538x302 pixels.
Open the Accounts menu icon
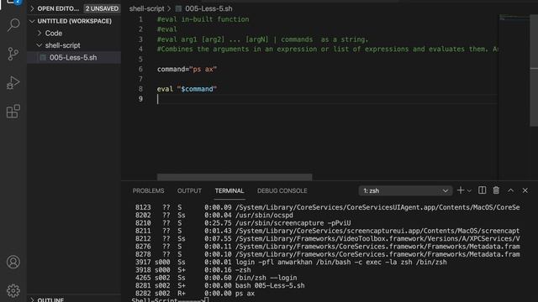click(x=13, y=262)
